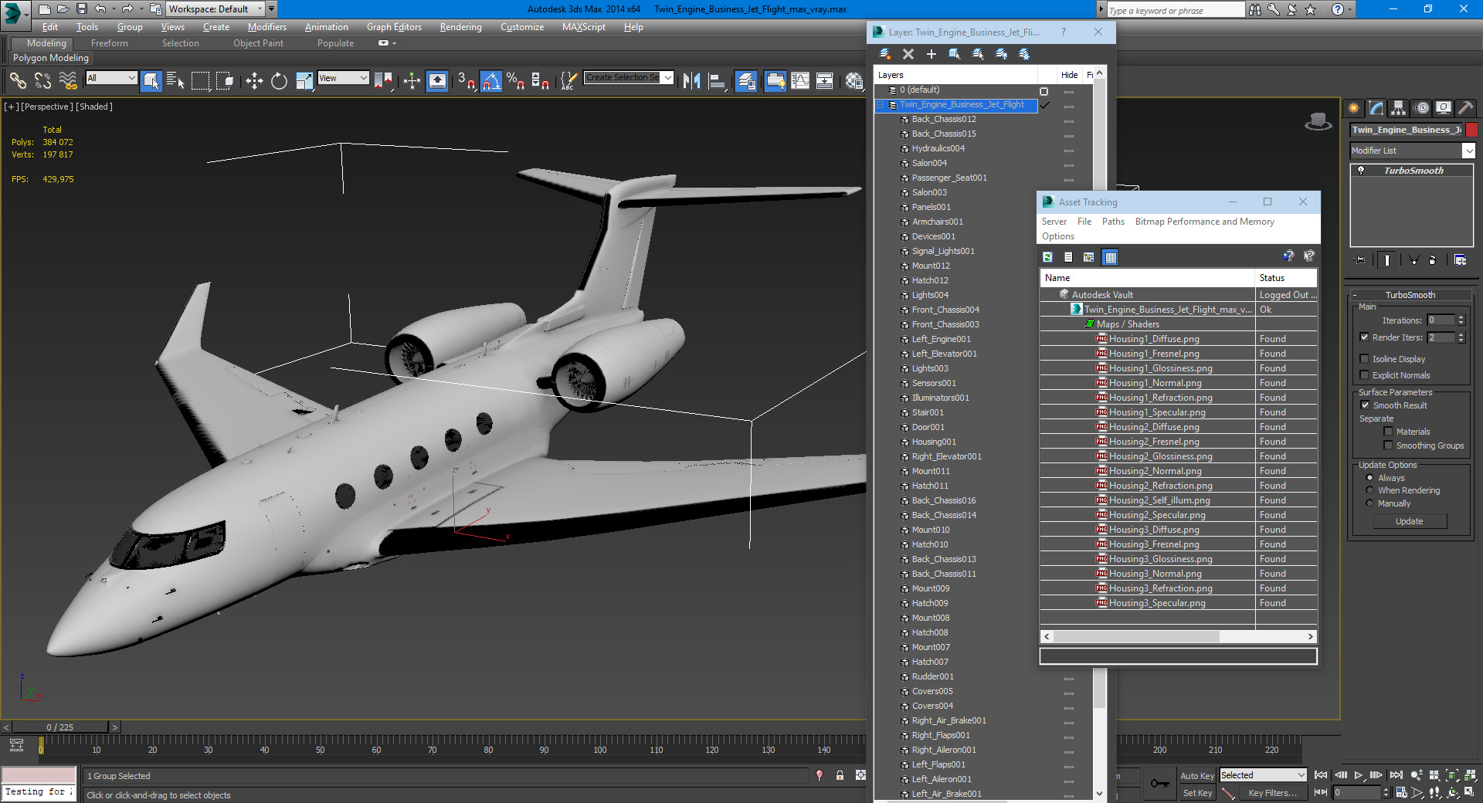This screenshot has width=1483, height=803.
Task: Delete highlighted layer with X icon
Action: (908, 54)
